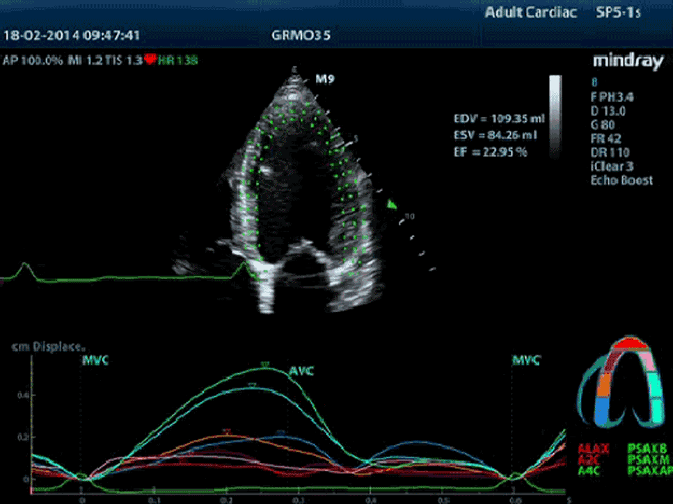The height and width of the screenshot is (504, 673).
Task: Select the PSAXM view label
Action: coord(649,460)
